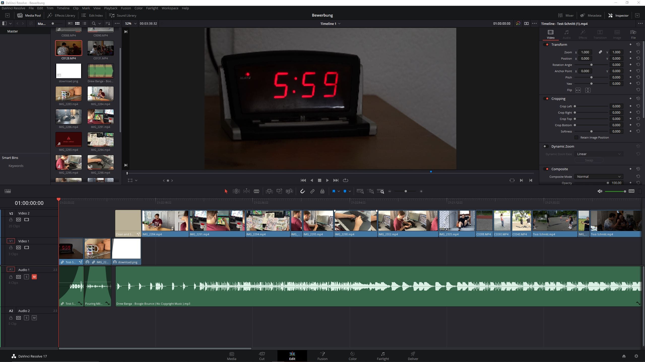Adjust the Rotation Angle slider
The height and width of the screenshot is (362, 645).
591,65
